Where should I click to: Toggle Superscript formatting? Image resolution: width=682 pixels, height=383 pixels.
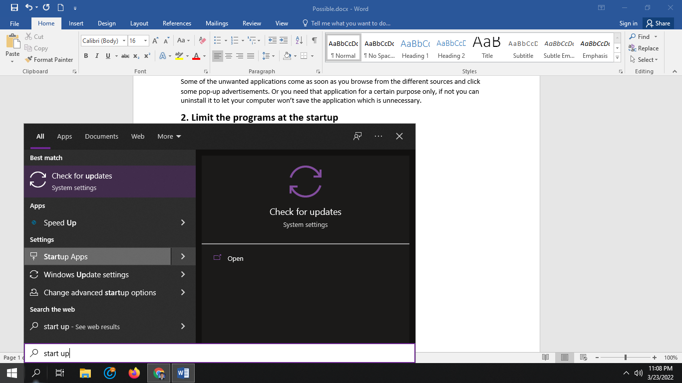pyautogui.click(x=147, y=56)
